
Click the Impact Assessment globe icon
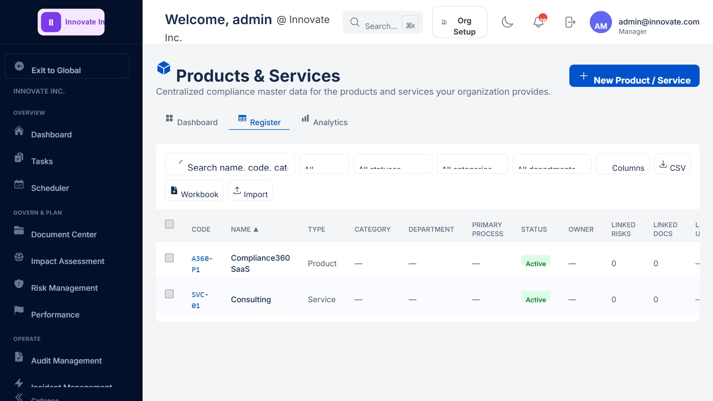click(x=19, y=257)
